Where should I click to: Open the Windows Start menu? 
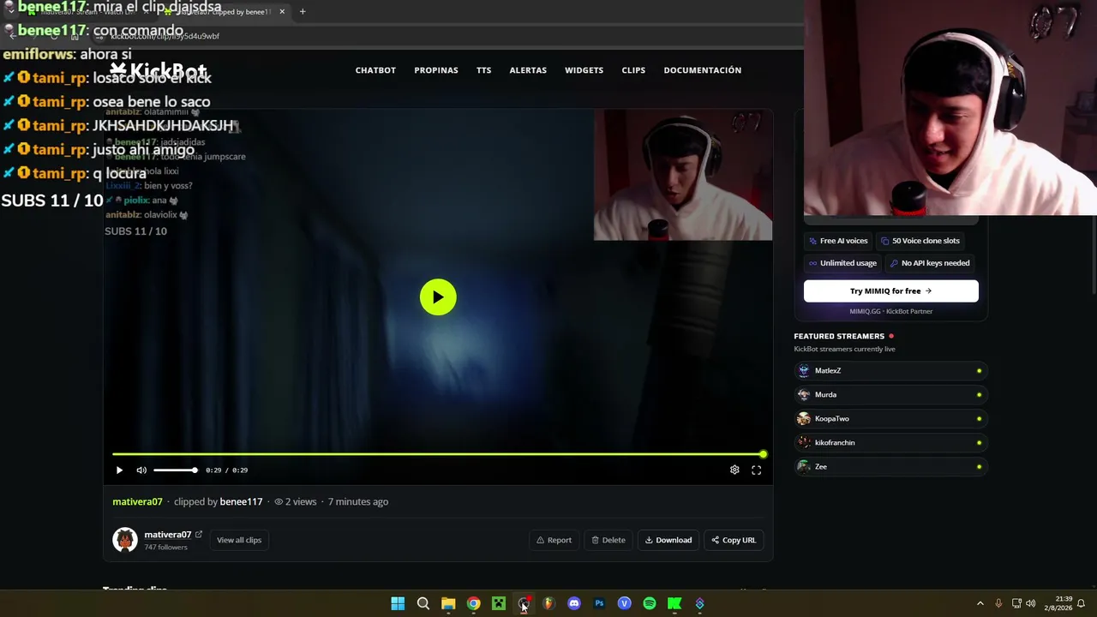398,603
